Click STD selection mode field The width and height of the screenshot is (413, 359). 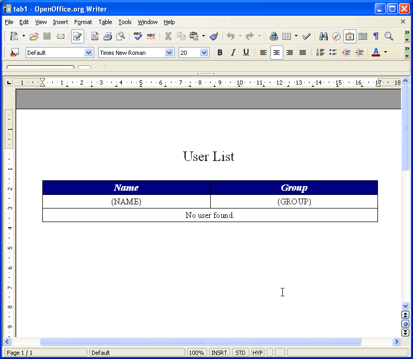point(240,353)
